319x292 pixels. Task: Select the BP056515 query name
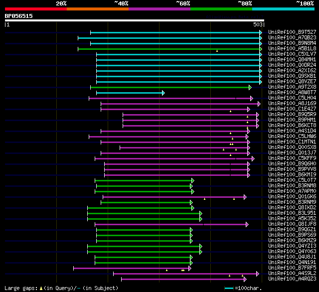[x=19, y=16]
